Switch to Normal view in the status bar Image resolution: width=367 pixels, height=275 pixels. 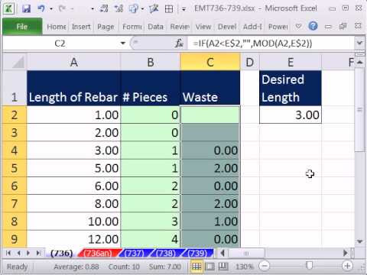[196, 267]
